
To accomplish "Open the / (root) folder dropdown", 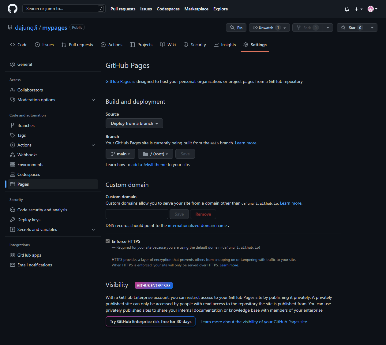I will pos(156,154).
